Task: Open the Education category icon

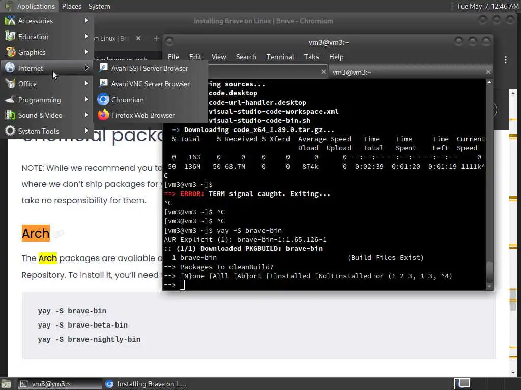Action: (10, 36)
